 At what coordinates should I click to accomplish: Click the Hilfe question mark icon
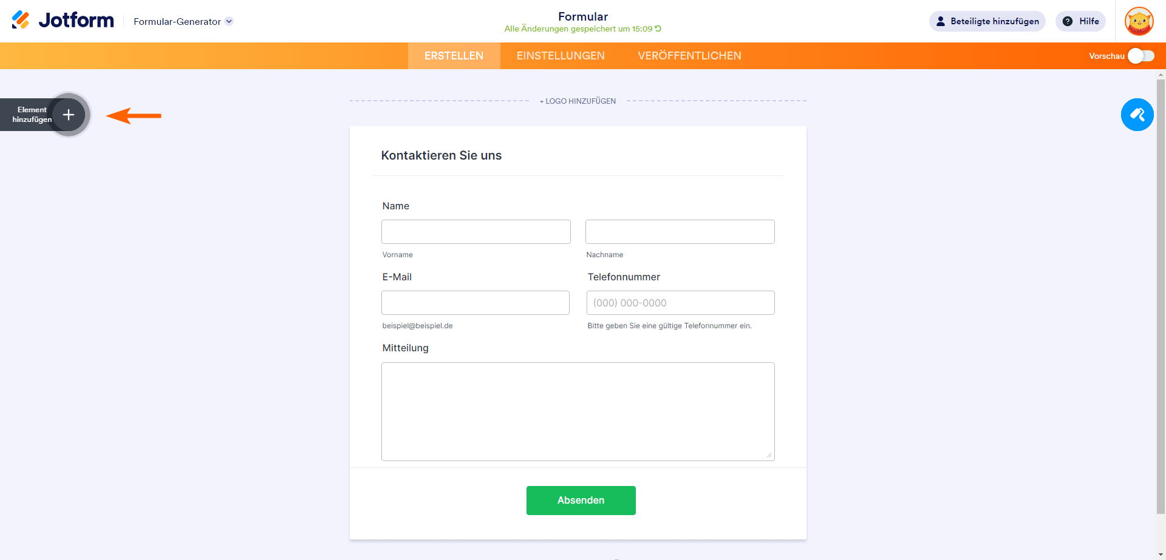1067,21
